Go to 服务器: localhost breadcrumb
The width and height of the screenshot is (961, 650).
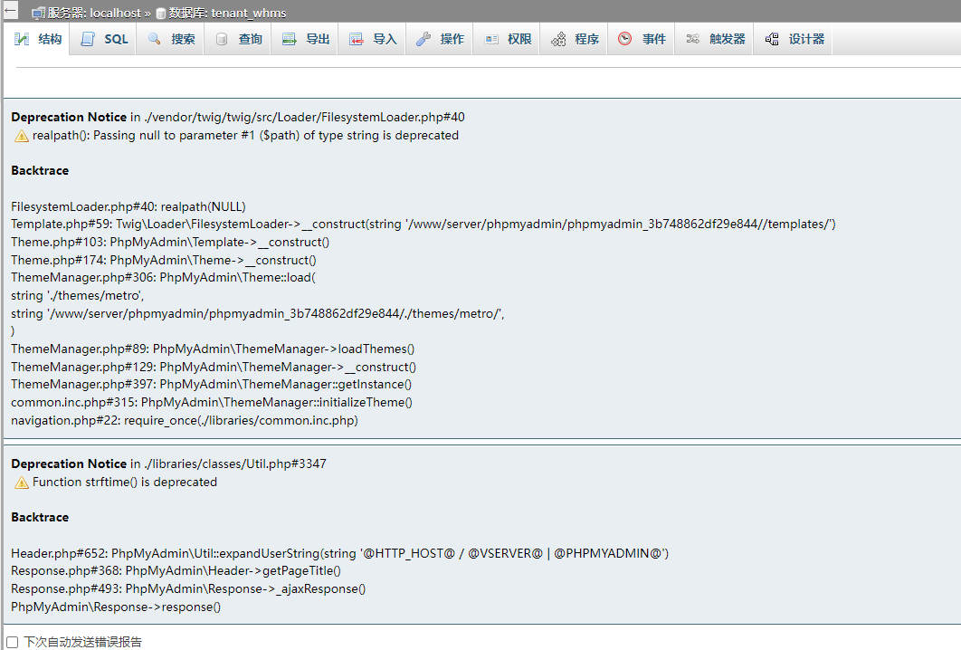click(94, 13)
